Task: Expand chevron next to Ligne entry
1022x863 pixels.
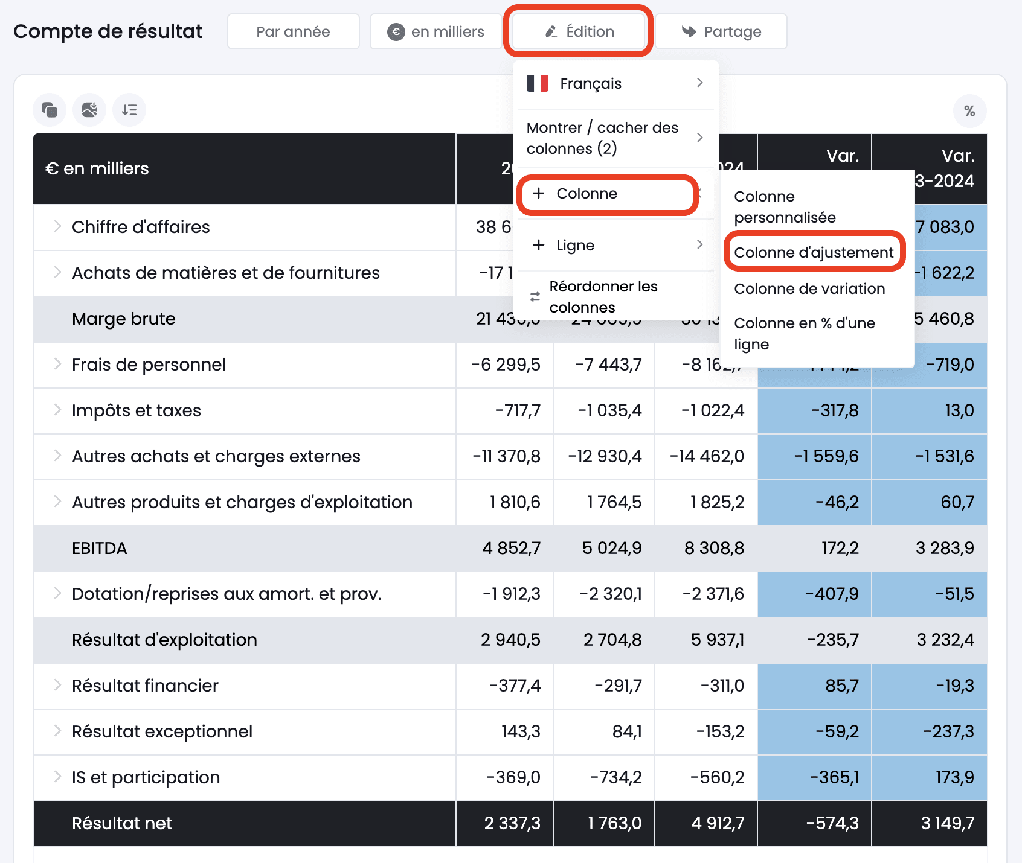Action: pyautogui.click(x=700, y=244)
